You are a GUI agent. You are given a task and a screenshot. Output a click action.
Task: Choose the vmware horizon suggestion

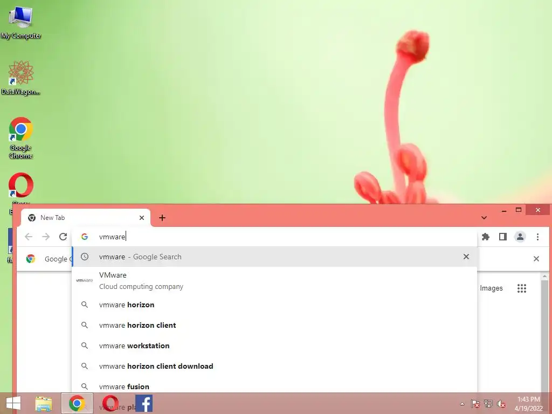click(274, 305)
